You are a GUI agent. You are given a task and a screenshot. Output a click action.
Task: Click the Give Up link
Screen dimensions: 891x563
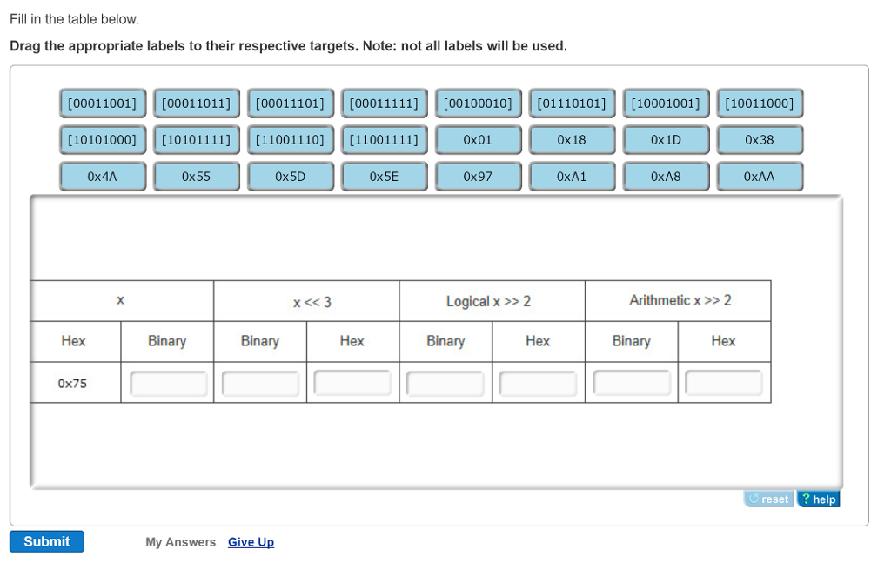251,542
